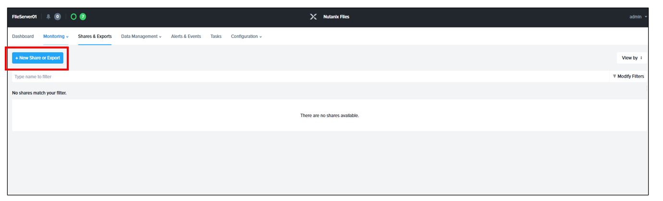Click New Share or Export button
The image size is (663, 201).
pyautogui.click(x=37, y=58)
